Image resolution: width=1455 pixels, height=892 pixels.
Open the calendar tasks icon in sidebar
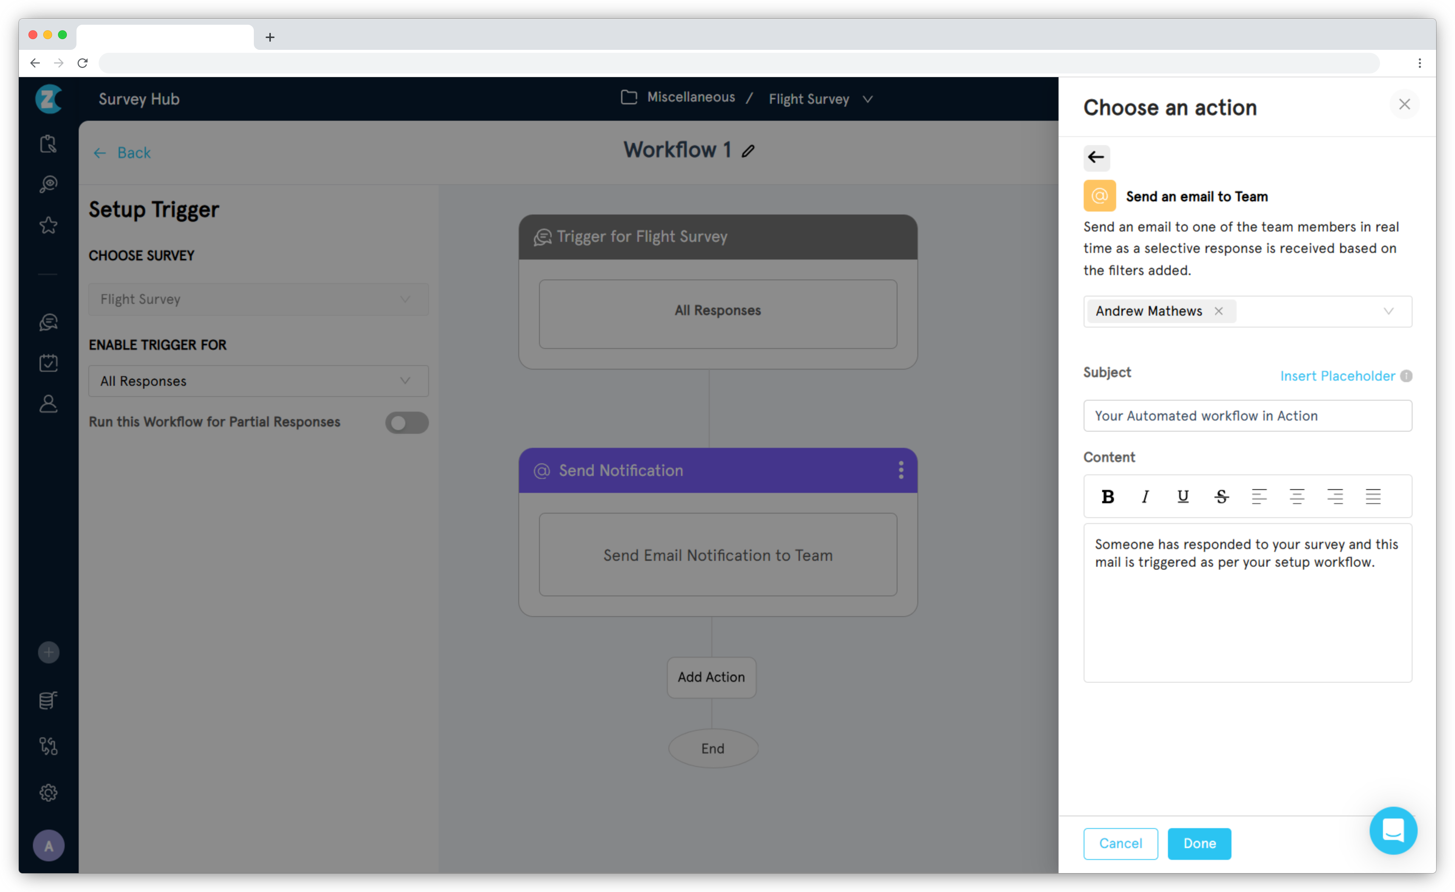(48, 362)
